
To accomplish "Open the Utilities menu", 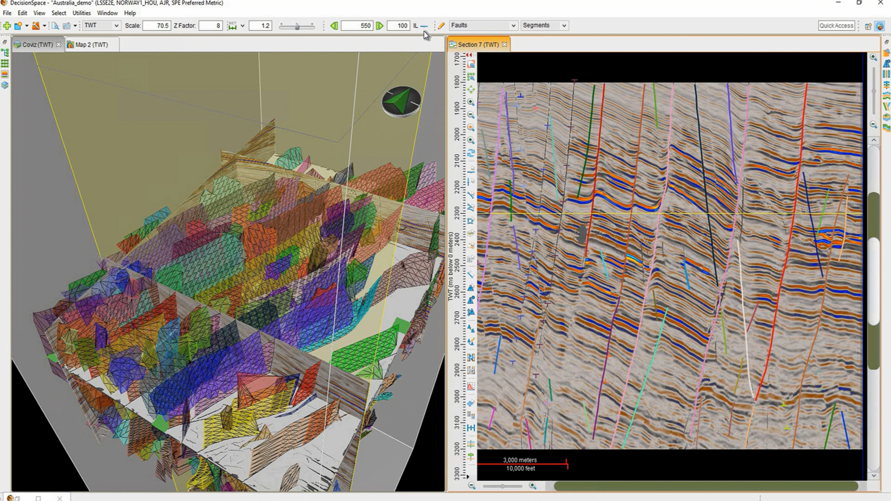I will 81,13.
